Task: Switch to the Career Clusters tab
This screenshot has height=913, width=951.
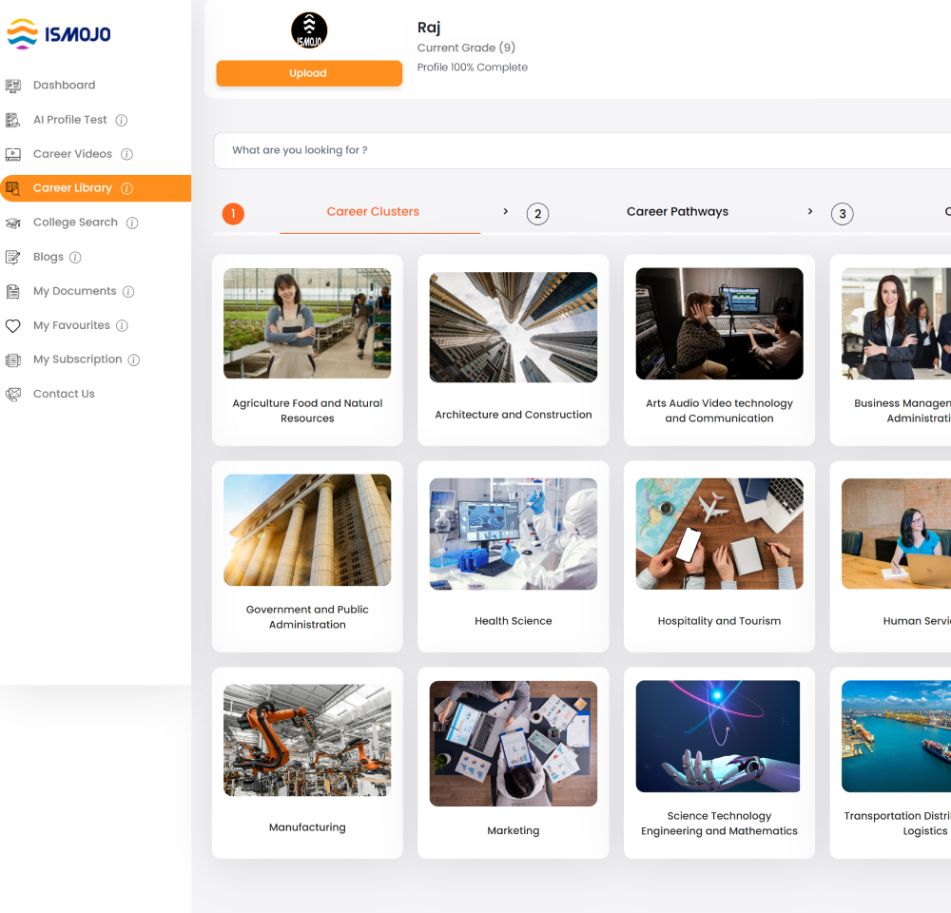Action: coord(373,212)
